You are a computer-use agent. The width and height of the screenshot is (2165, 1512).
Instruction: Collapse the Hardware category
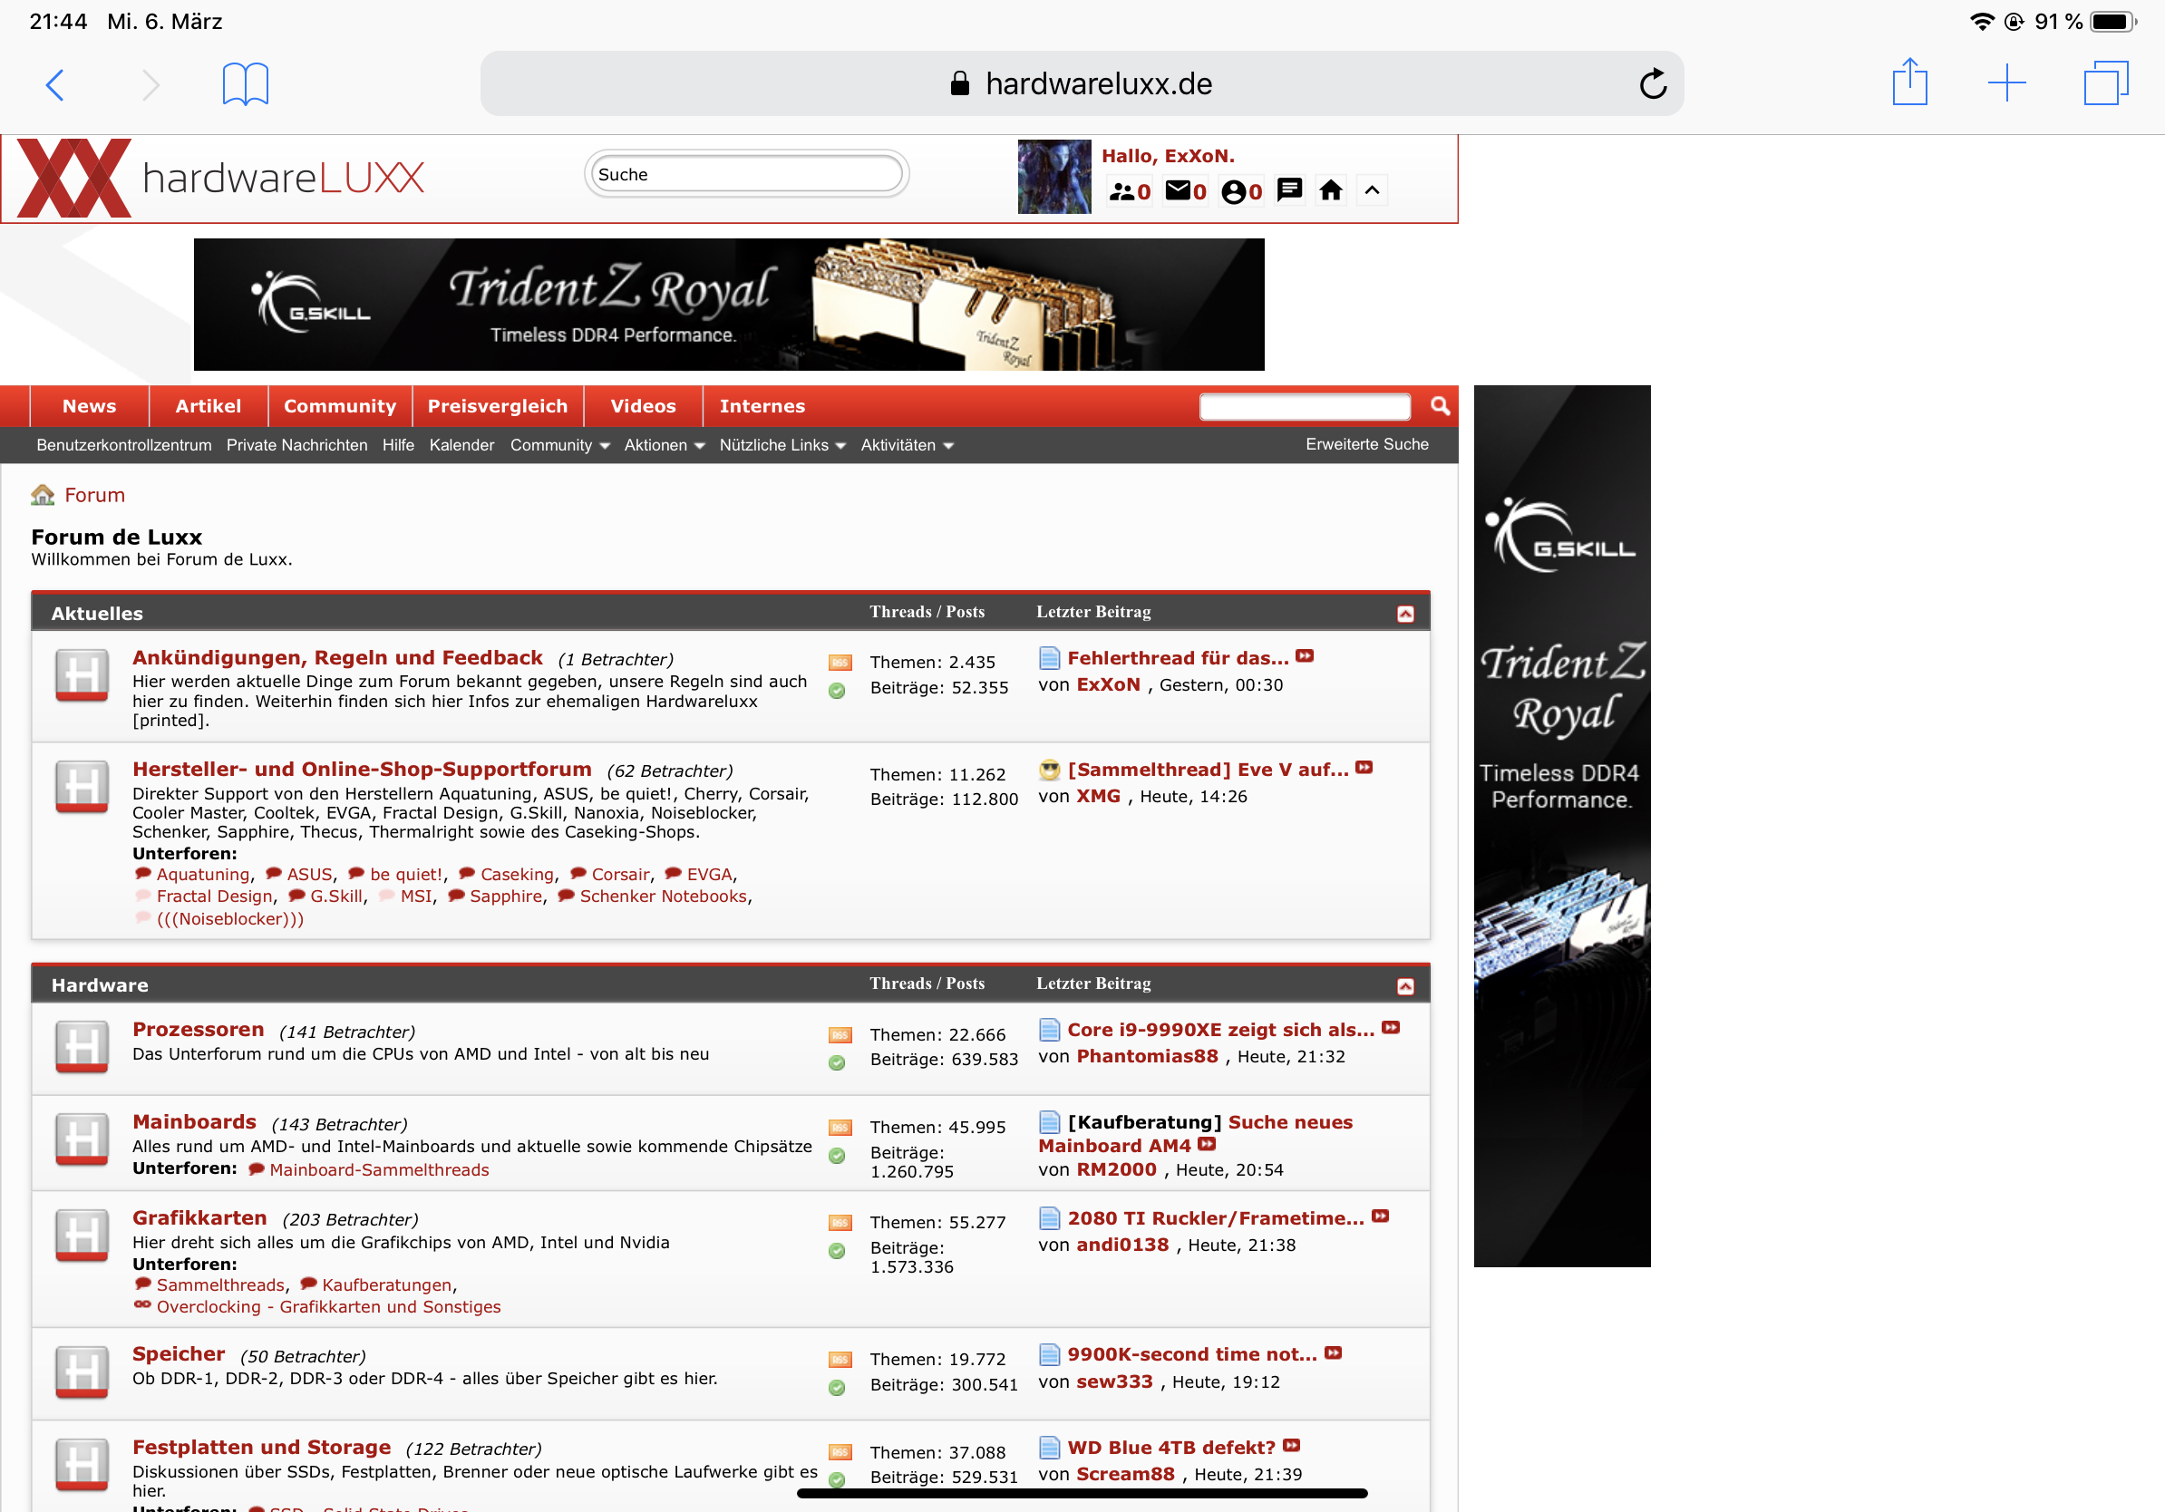1405,986
